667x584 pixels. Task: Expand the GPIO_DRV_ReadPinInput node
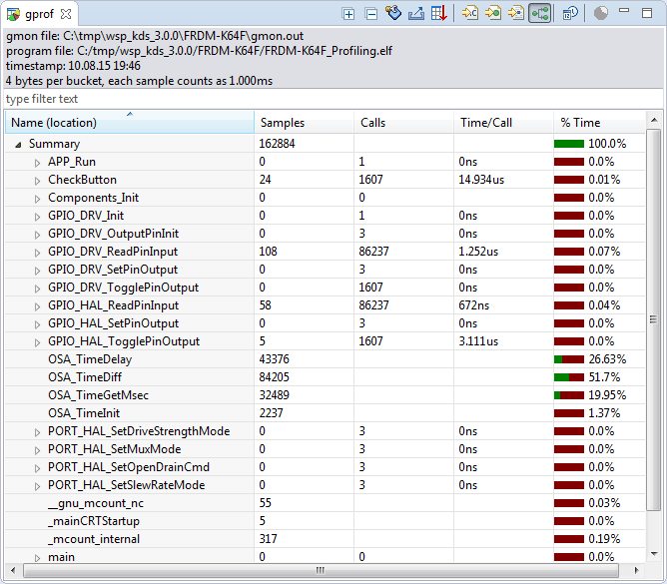(x=37, y=253)
